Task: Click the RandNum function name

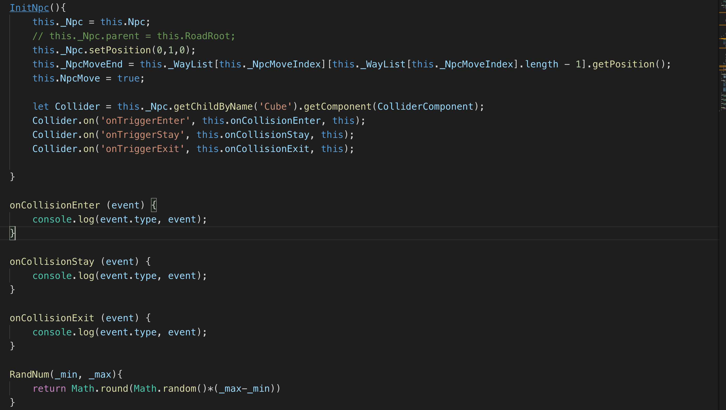Action: [29, 374]
